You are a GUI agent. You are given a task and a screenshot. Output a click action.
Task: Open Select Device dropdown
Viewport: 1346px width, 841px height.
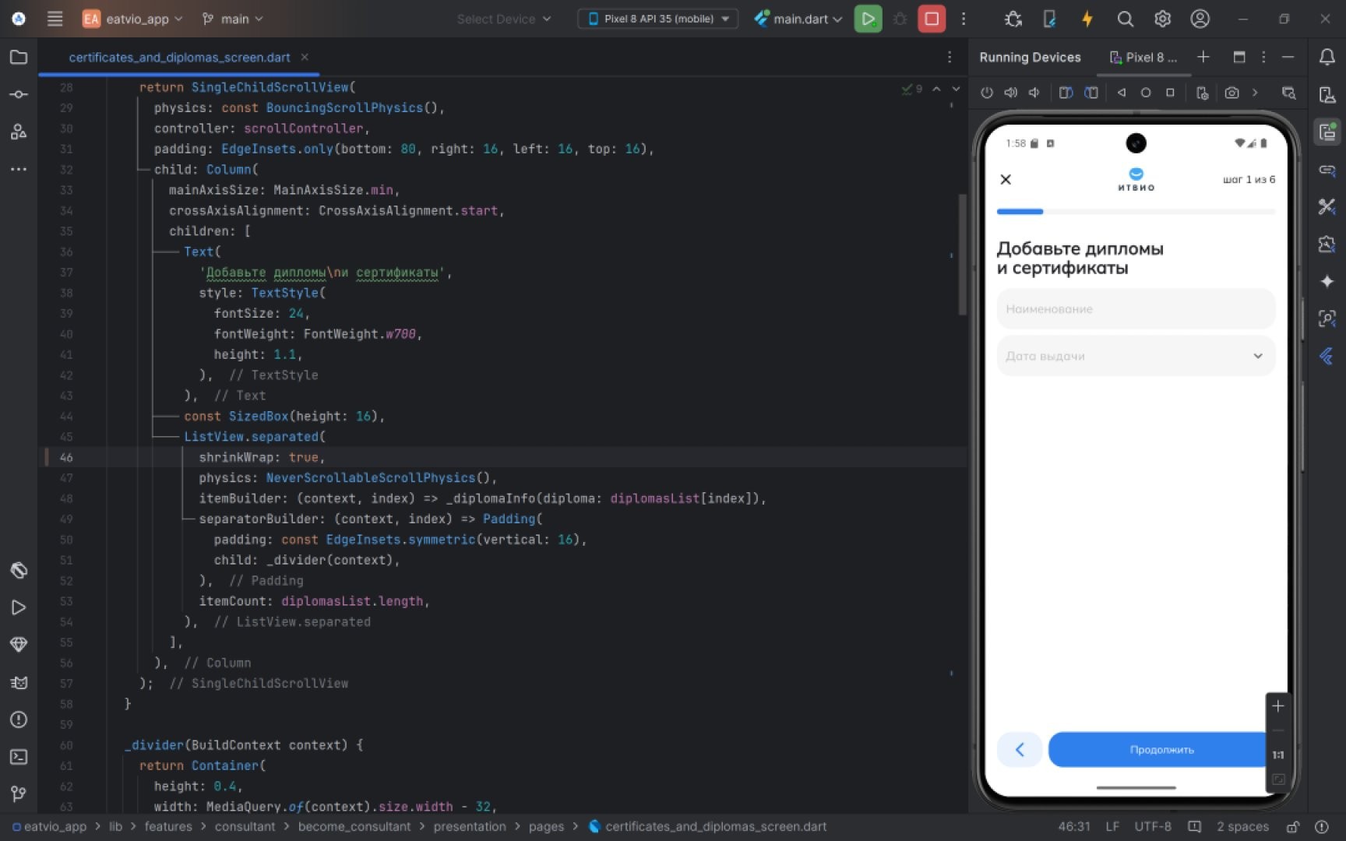point(504,19)
